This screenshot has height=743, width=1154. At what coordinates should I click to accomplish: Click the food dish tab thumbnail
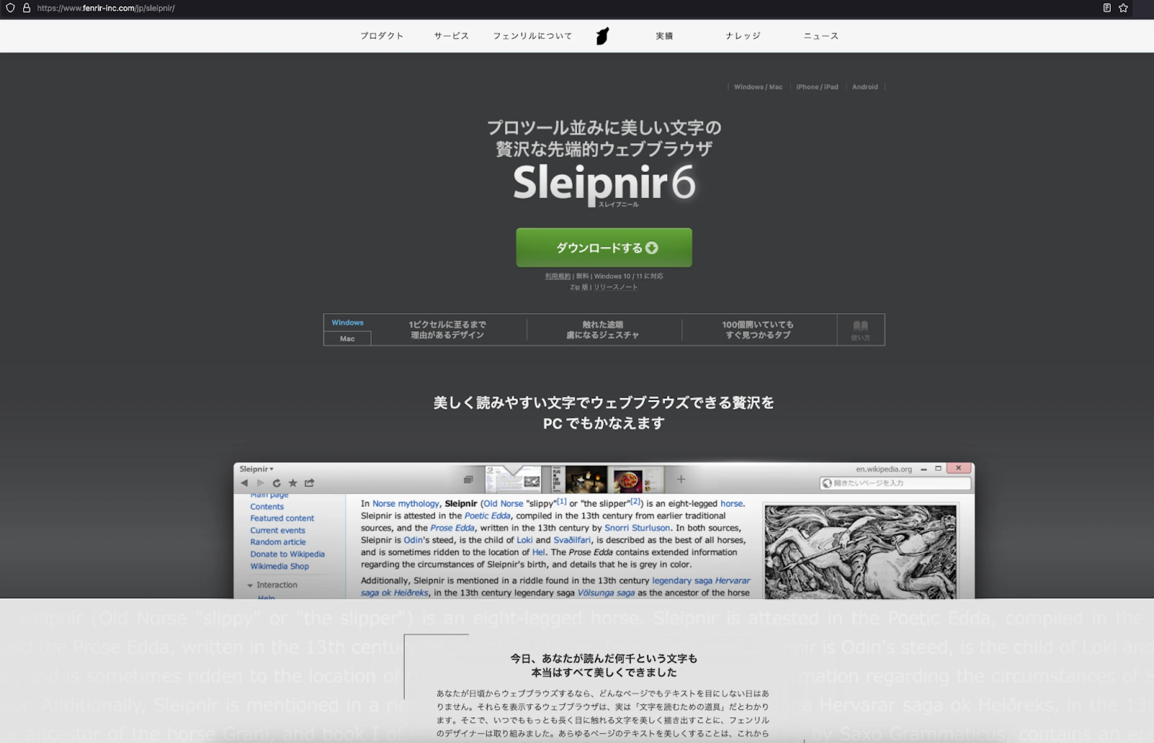coord(628,480)
